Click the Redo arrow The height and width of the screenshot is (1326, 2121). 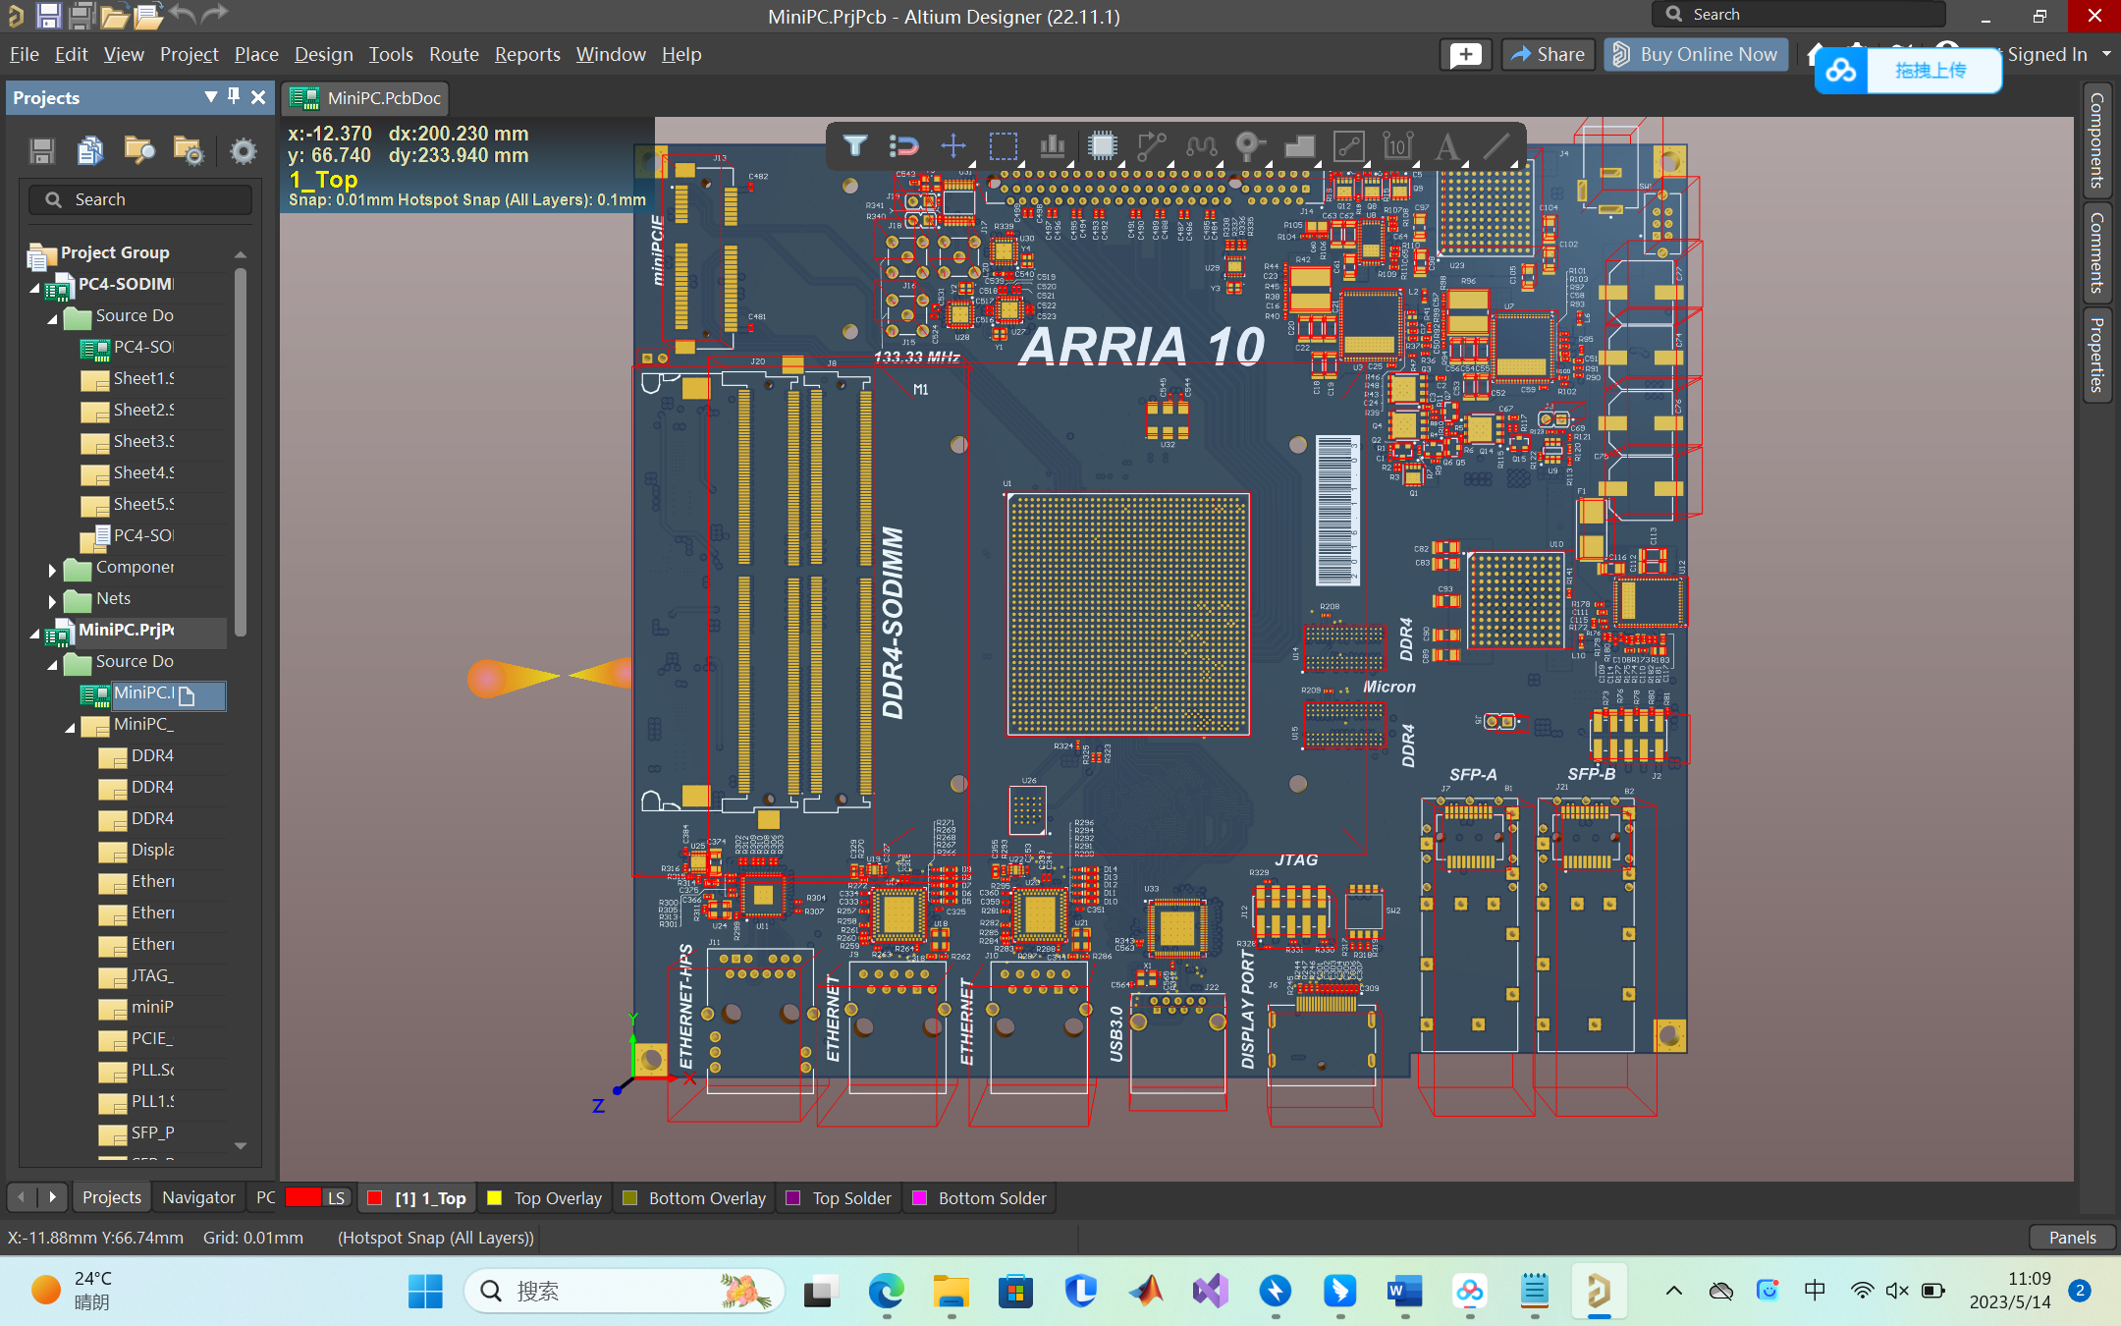point(214,14)
